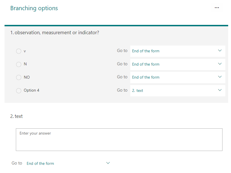Select the 'Option 4' radio button
231x173 pixels.
(x=19, y=91)
